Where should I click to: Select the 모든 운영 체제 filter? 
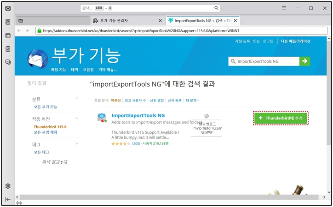(46, 132)
